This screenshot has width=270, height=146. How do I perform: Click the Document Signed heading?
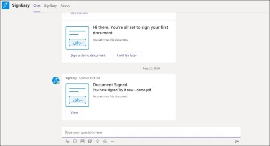[x=110, y=85]
